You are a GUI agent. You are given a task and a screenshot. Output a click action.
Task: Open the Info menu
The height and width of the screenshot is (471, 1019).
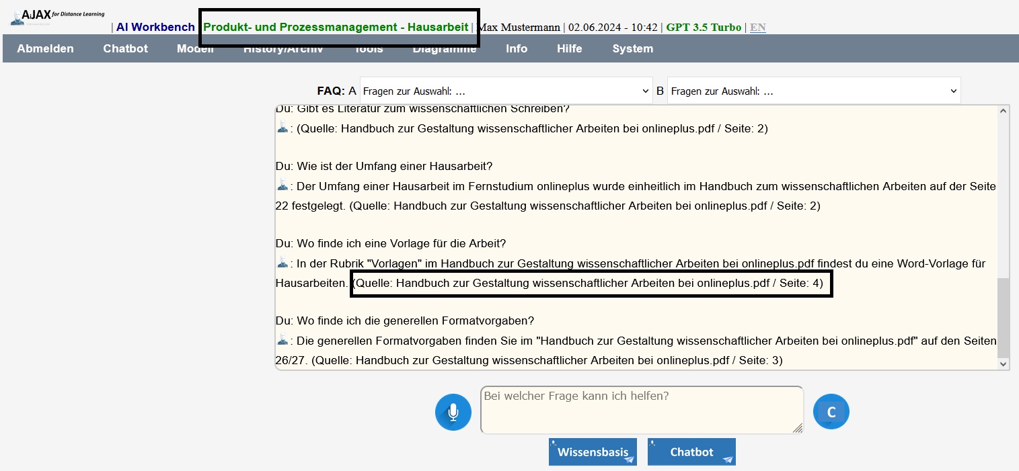pyautogui.click(x=517, y=48)
